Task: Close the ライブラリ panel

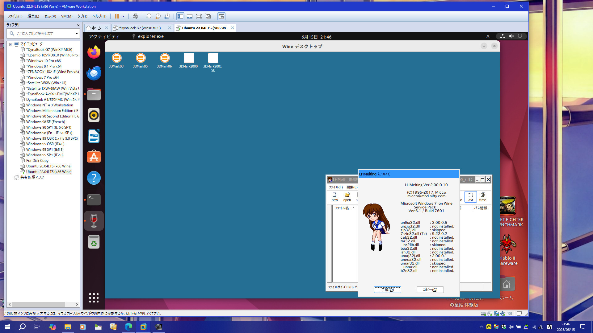Action: (x=78, y=25)
